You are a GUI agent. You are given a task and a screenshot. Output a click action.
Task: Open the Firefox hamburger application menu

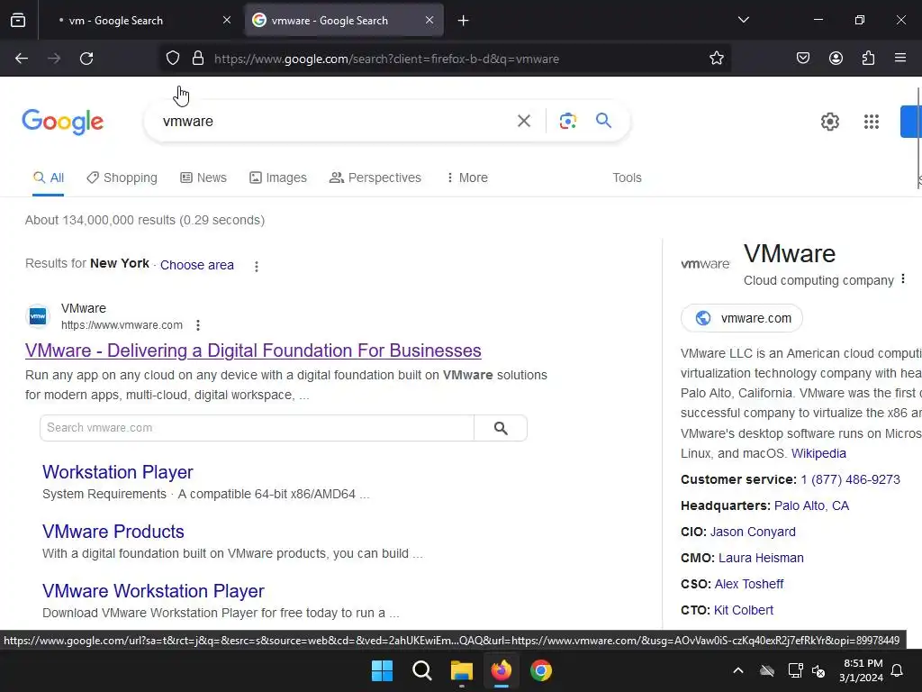pyautogui.click(x=900, y=58)
